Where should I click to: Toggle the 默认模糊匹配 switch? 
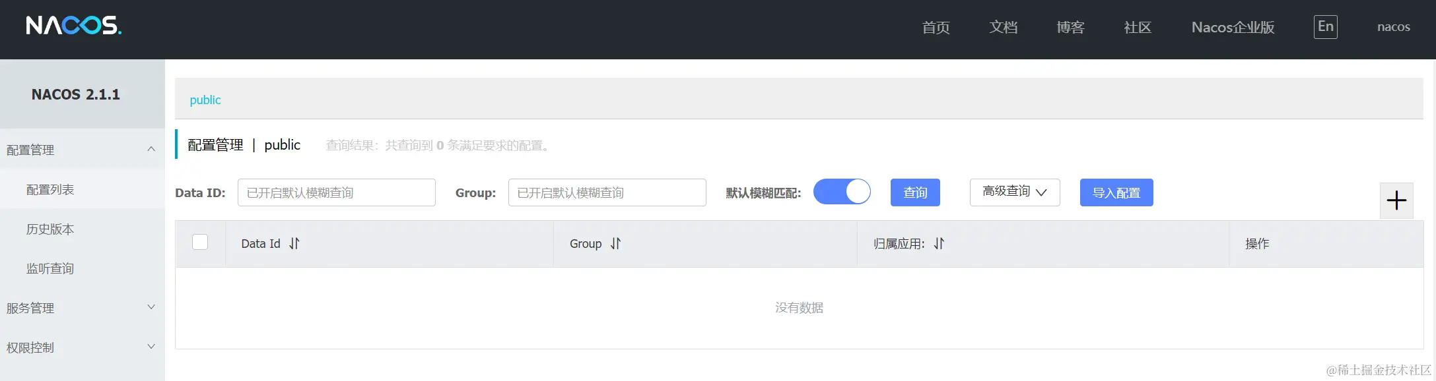(x=842, y=192)
